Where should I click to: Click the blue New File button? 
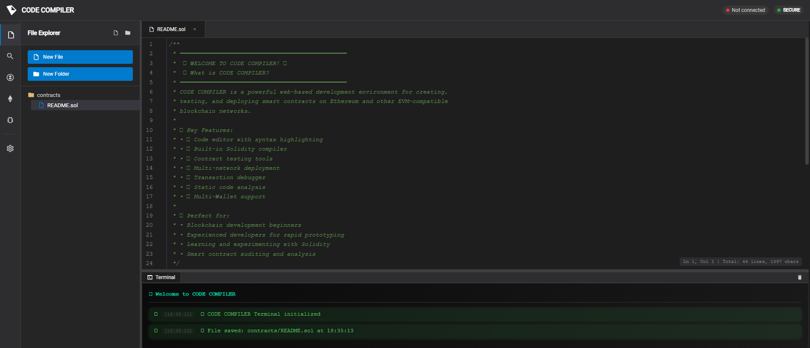[x=80, y=57]
